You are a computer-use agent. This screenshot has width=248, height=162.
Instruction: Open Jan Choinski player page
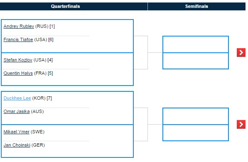(x=17, y=145)
